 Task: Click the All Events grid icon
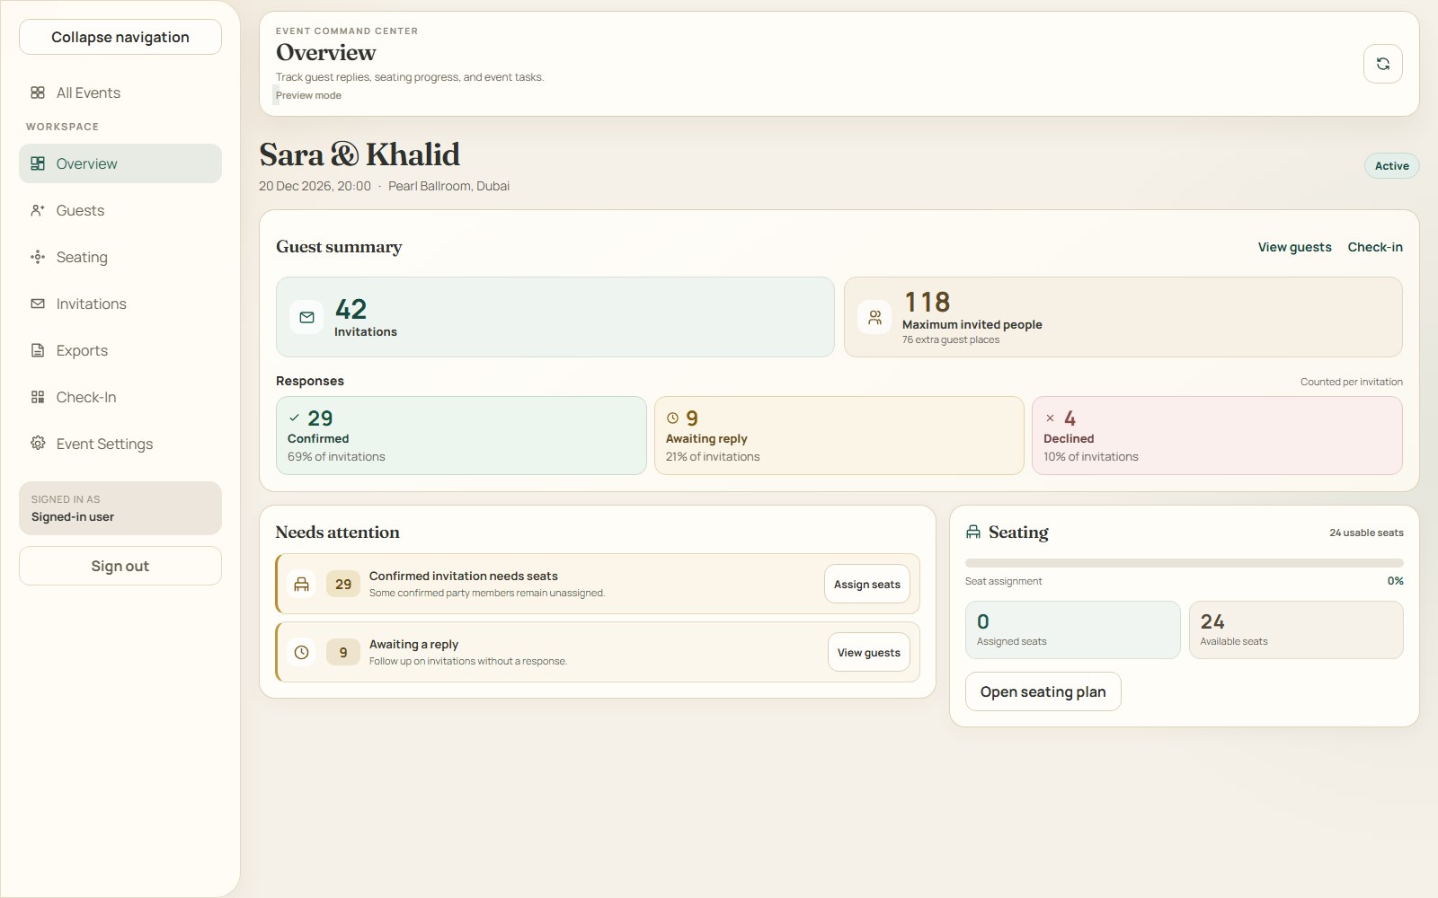(x=38, y=92)
